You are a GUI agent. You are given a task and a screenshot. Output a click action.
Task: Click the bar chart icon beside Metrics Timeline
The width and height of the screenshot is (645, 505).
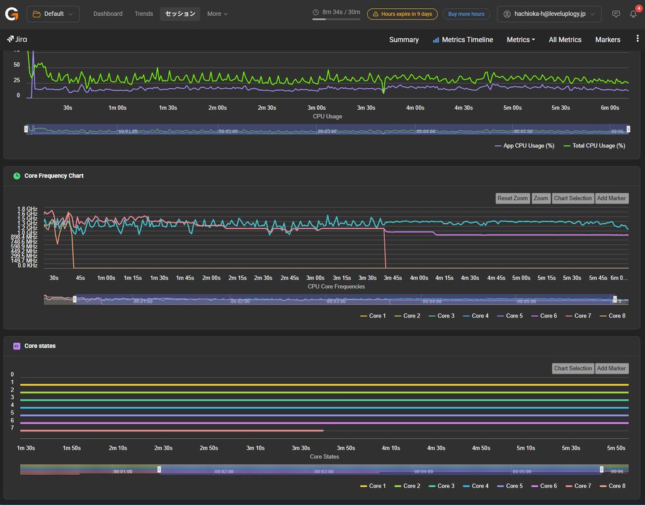tap(436, 40)
